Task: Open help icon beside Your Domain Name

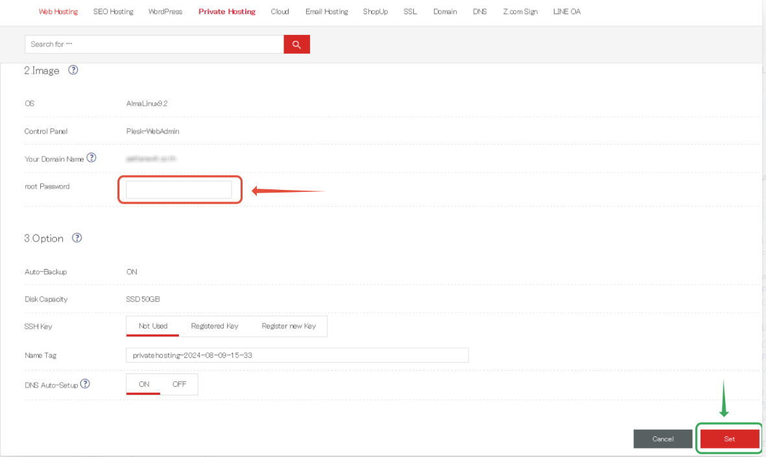Action: click(x=91, y=158)
